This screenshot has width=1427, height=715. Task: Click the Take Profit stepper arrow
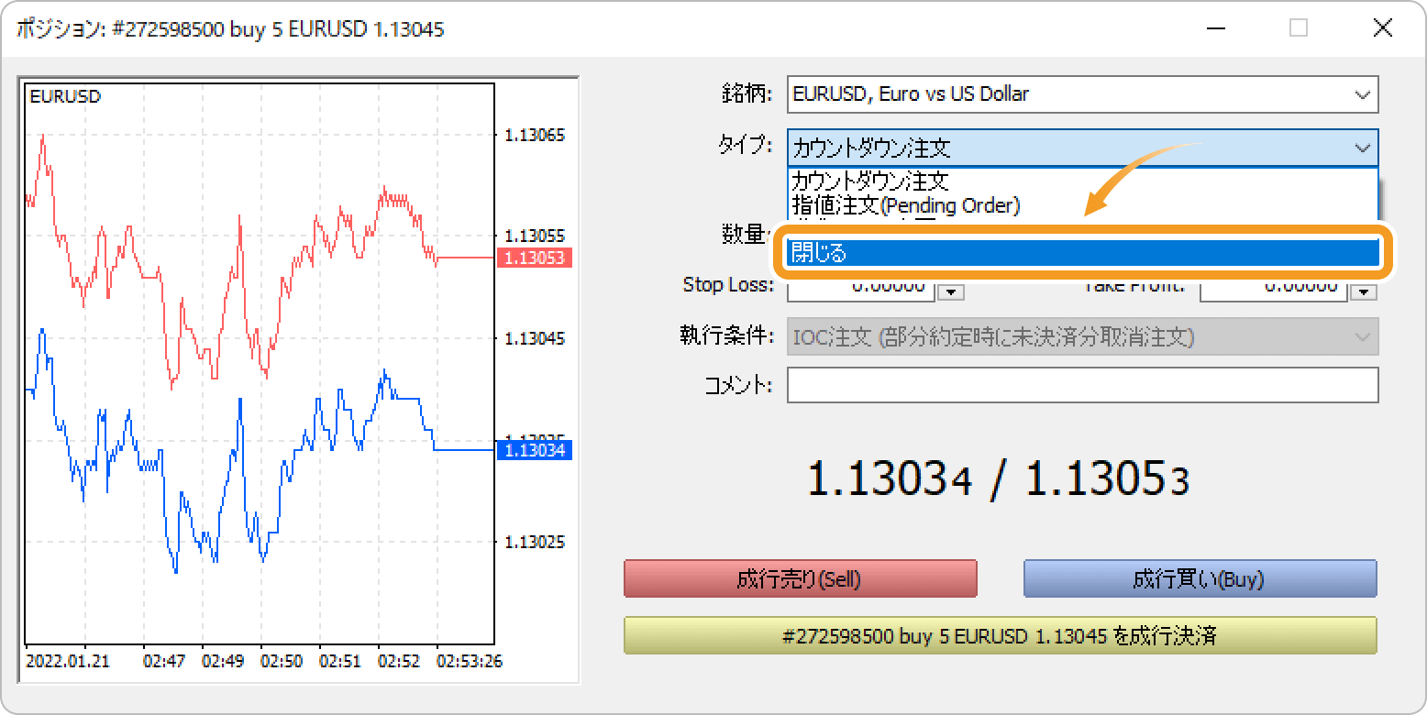tap(1366, 291)
